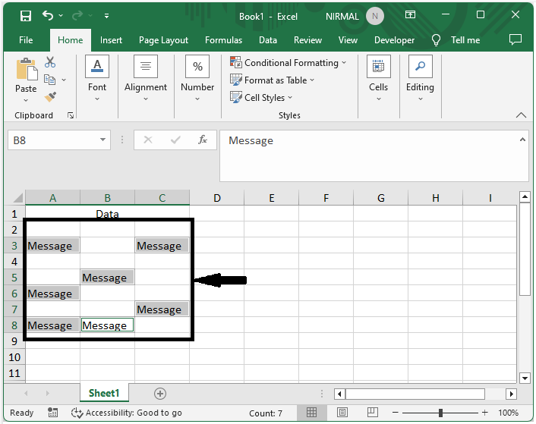Customize the Quick Access Toolbar
Screen dimensions: 536x424
(x=106, y=16)
